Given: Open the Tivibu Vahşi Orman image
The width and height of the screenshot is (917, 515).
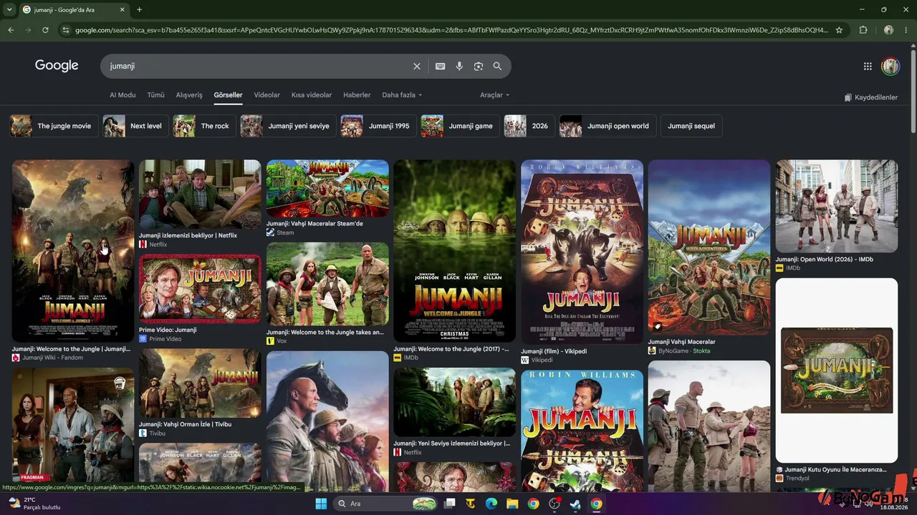Looking at the screenshot, I should click(200, 383).
